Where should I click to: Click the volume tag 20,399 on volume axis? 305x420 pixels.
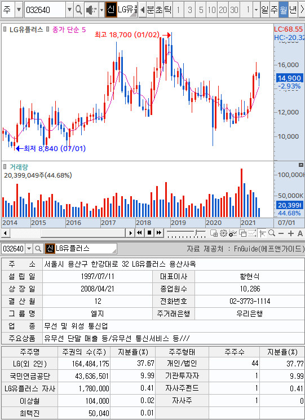(289, 205)
